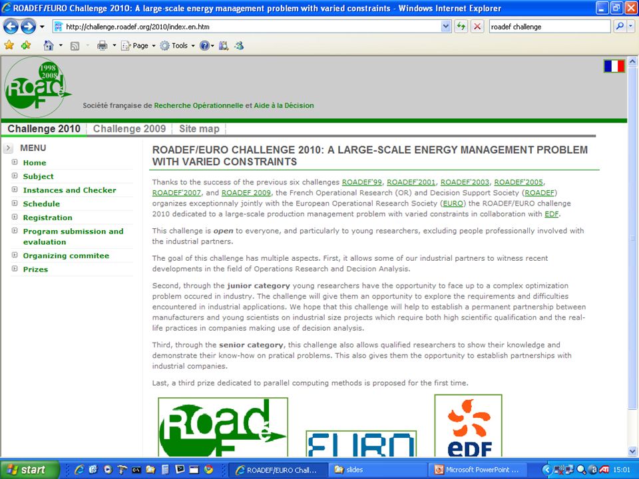Viewport: 639px width, 479px height.
Task: Click the Home page icon
Action: [x=49, y=45]
